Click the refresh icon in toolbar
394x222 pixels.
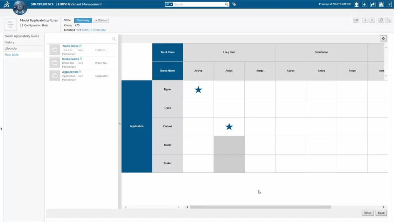381,20
